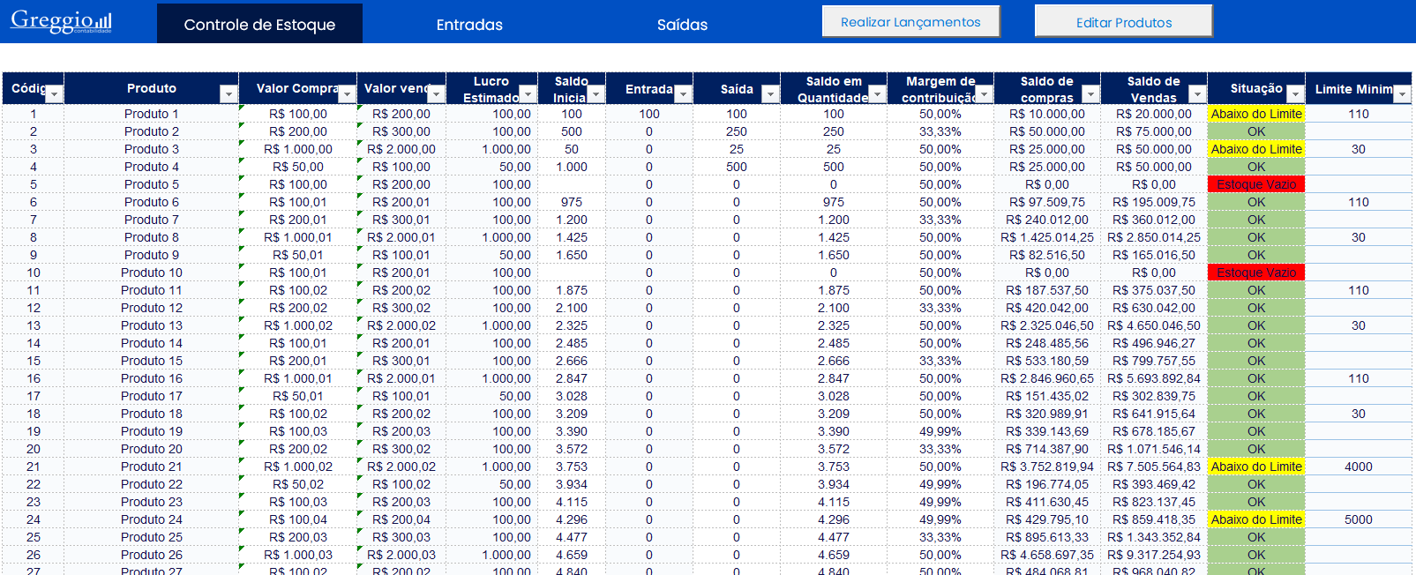
Task: Click the OK status cell for Produto 13
Action: tap(1256, 325)
